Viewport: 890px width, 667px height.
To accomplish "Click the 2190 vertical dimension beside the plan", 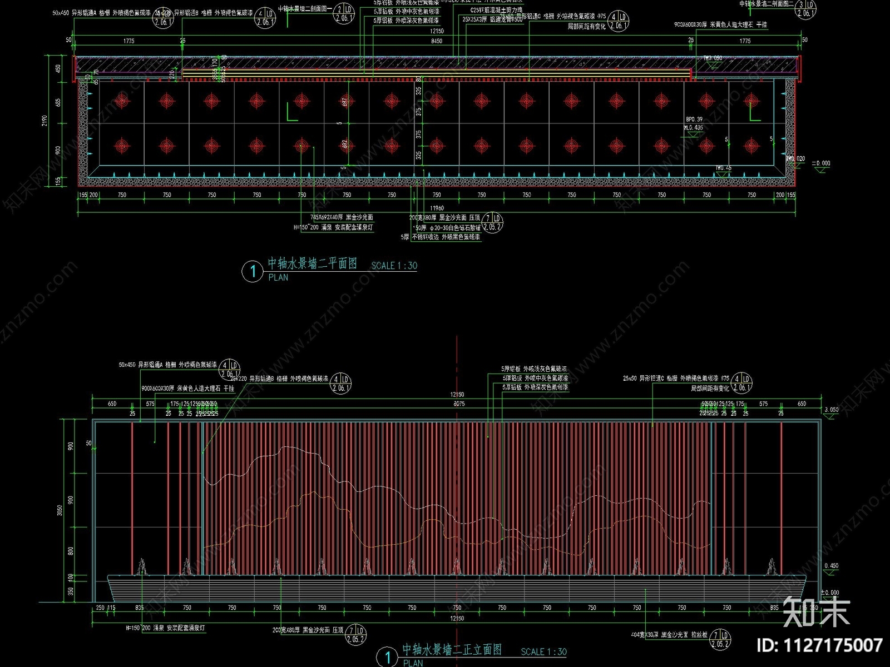I will 44,121.
